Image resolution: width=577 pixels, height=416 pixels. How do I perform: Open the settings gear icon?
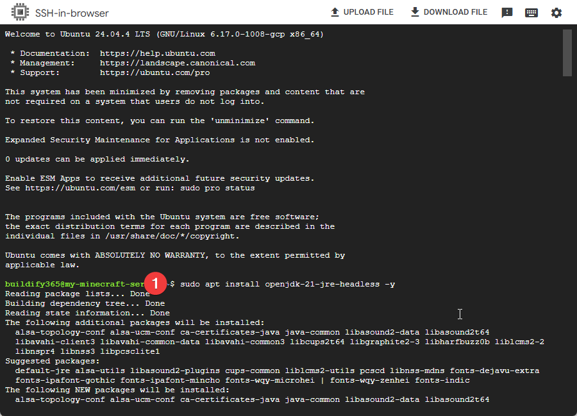pos(556,13)
